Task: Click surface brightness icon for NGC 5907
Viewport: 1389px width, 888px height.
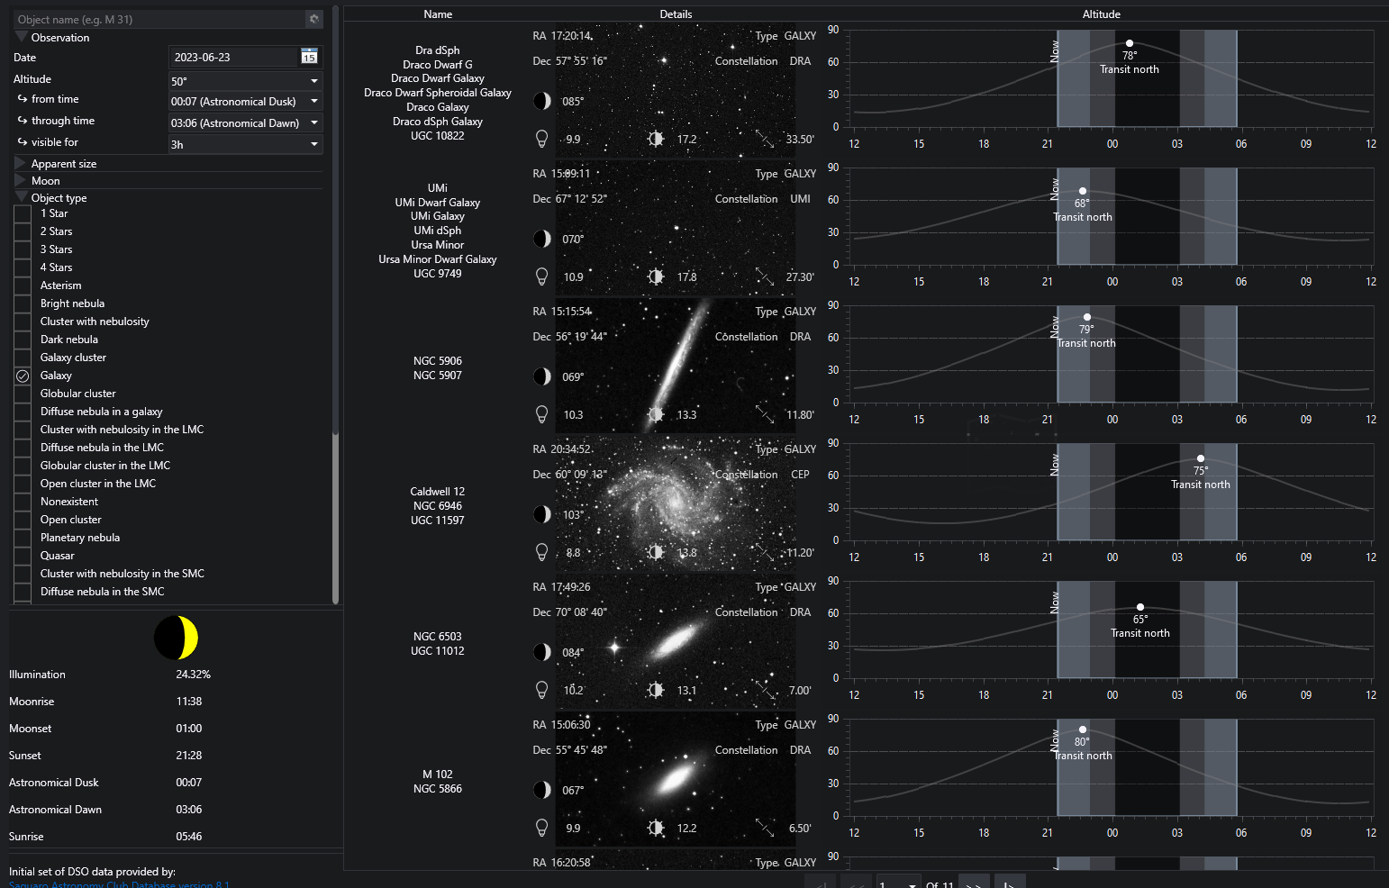Action: [x=656, y=414]
